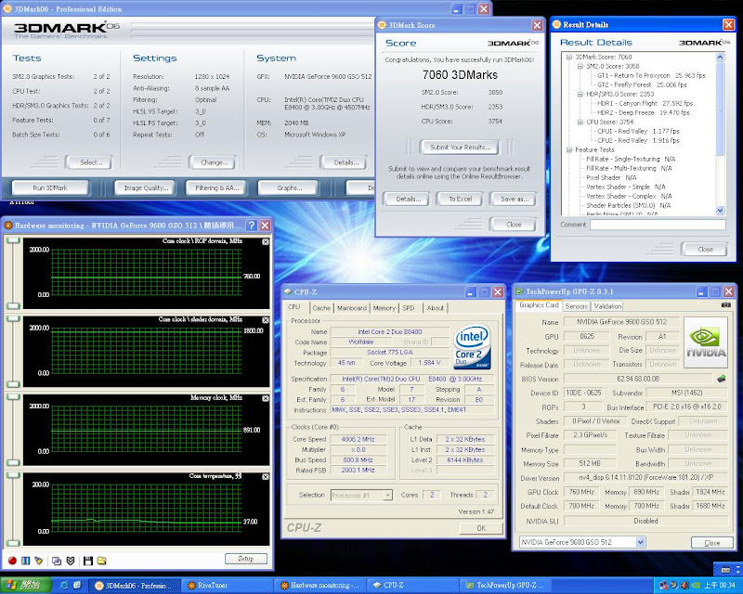743x594 pixels.
Task: Close the Core clock shader domain graph
Action: [266, 320]
